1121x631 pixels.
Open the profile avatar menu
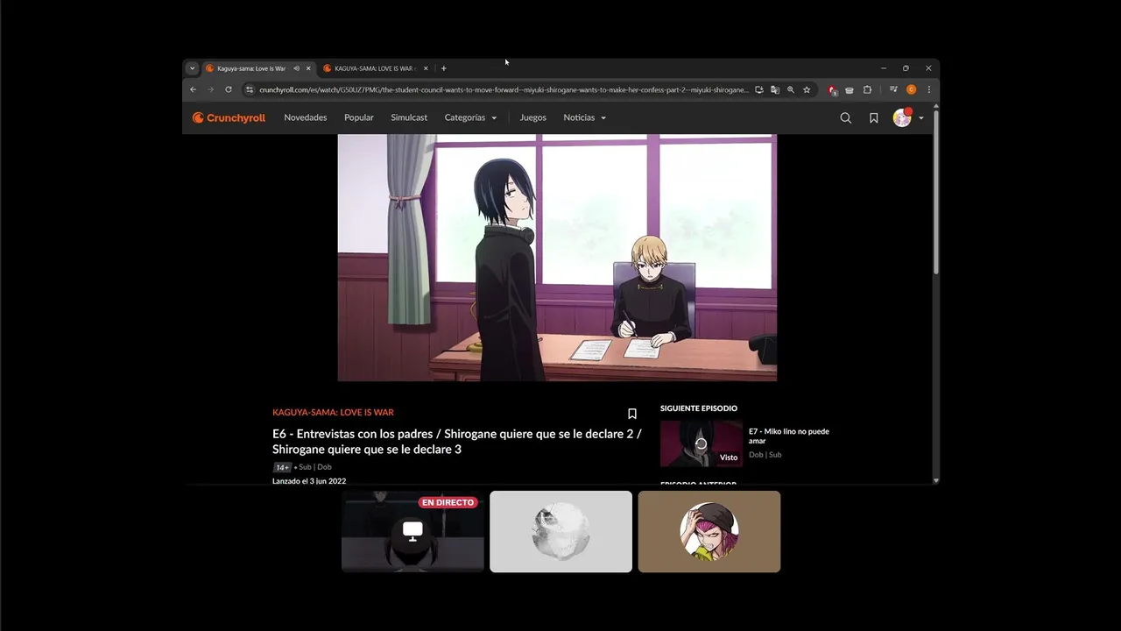pos(902,117)
